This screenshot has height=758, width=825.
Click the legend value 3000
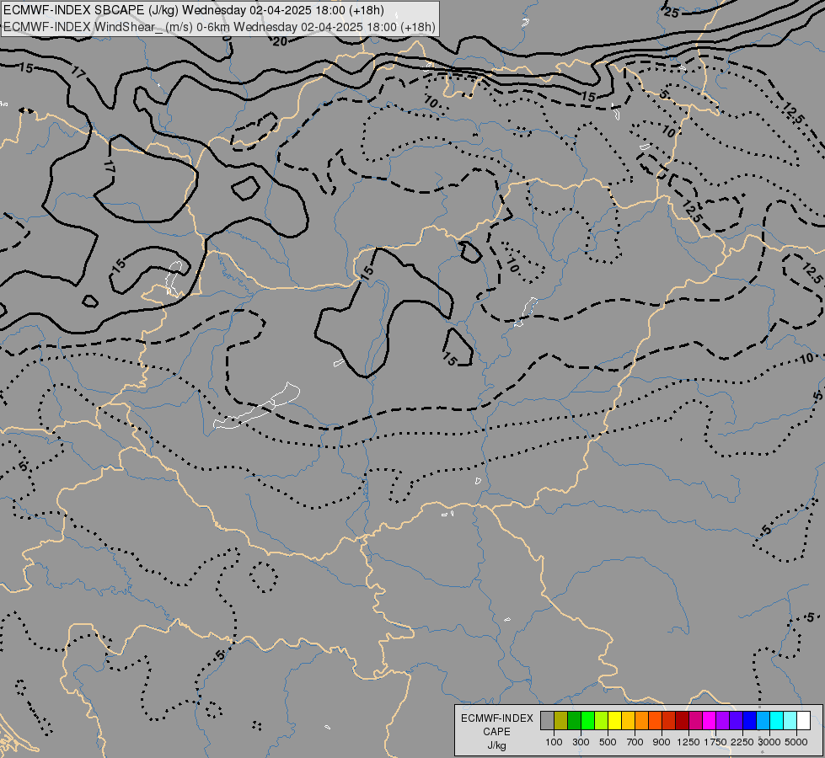[769, 742]
